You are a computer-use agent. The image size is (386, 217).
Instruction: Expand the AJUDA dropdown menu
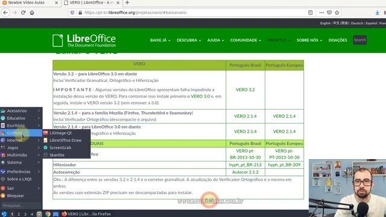click(x=215, y=40)
